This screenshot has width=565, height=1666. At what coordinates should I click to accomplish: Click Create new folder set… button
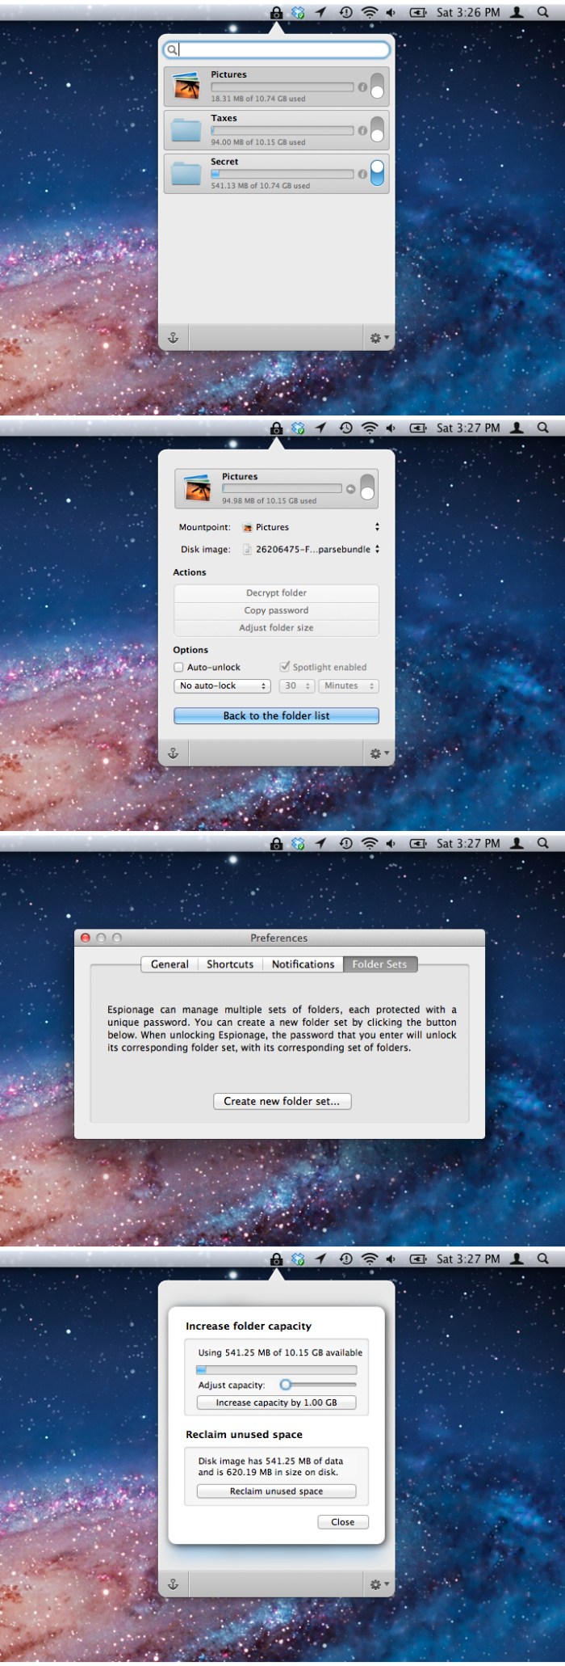[x=282, y=1102]
